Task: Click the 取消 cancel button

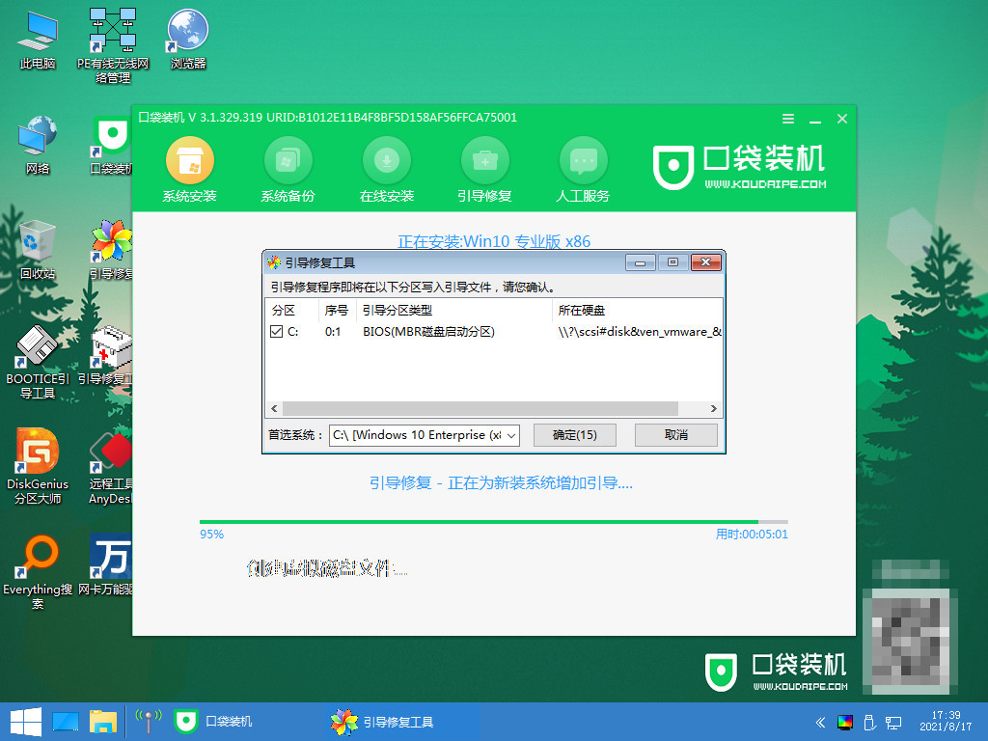Action: pyautogui.click(x=675, y=435)
